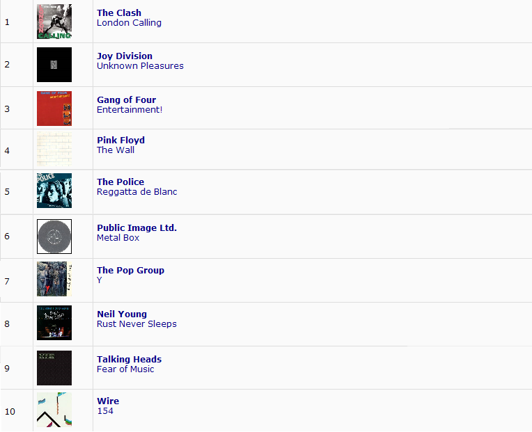532x432 pixels.
Task: Select the Fear of Music album link
Action: [x=125, y=369]
